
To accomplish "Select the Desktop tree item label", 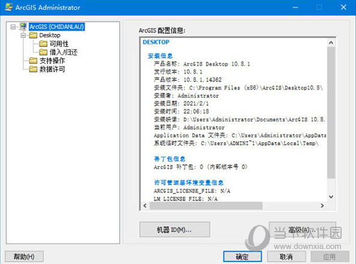I will pos(50,35).
